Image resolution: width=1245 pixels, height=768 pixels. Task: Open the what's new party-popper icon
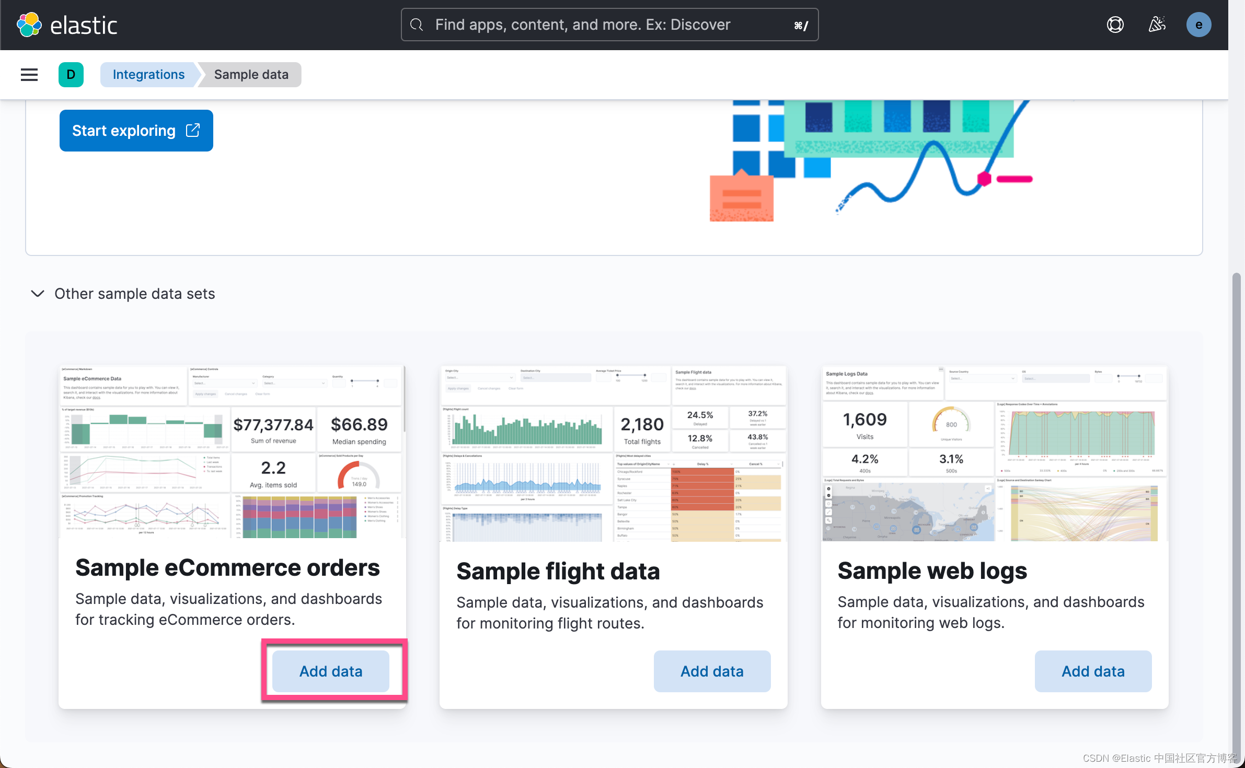[x=1157, y=24]
